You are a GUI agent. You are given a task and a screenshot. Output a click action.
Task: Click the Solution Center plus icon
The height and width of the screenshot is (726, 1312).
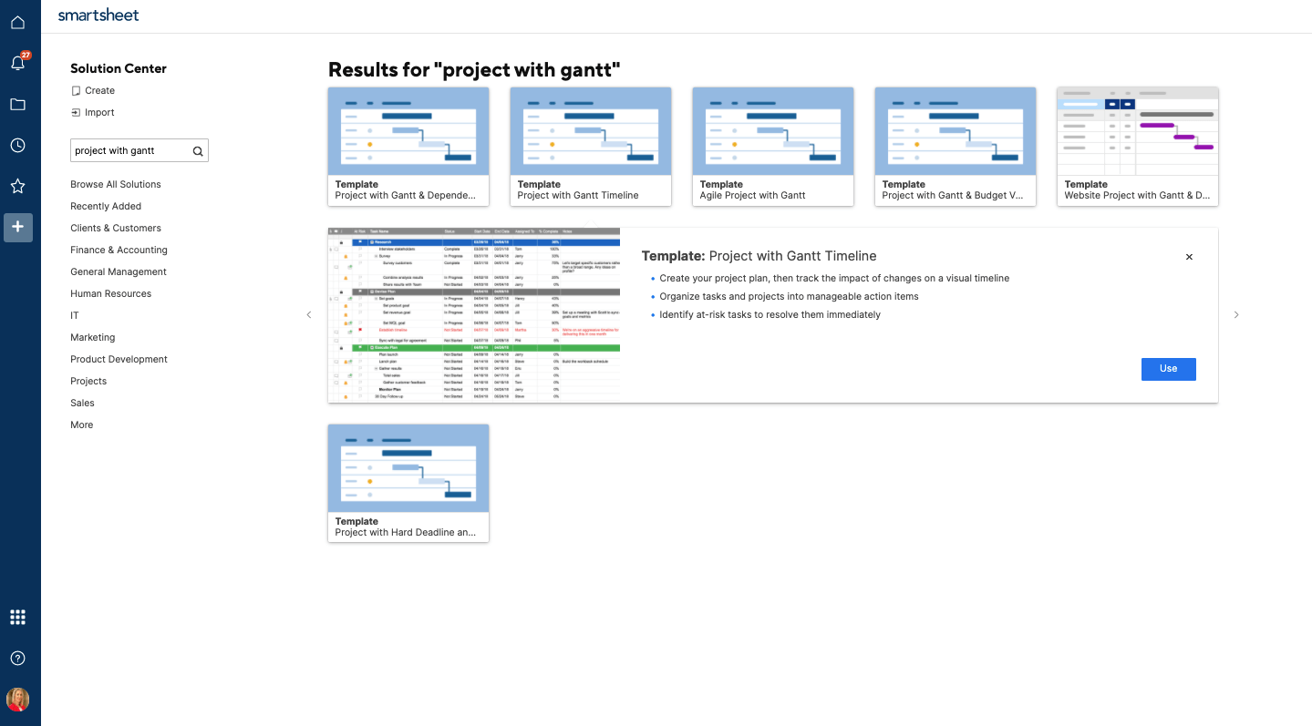(x=18, y=227)
